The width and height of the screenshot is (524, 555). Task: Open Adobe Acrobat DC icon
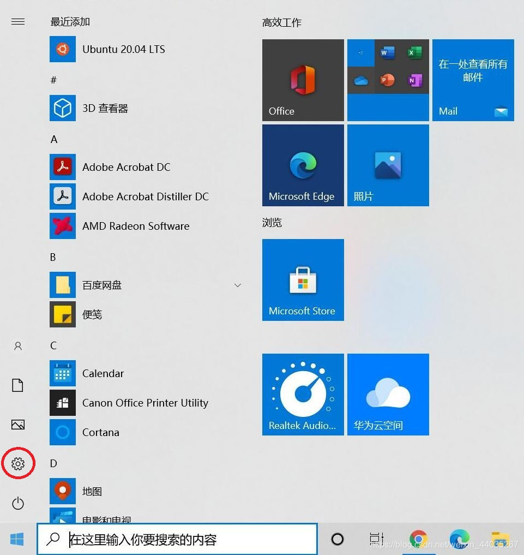point(63,166)
